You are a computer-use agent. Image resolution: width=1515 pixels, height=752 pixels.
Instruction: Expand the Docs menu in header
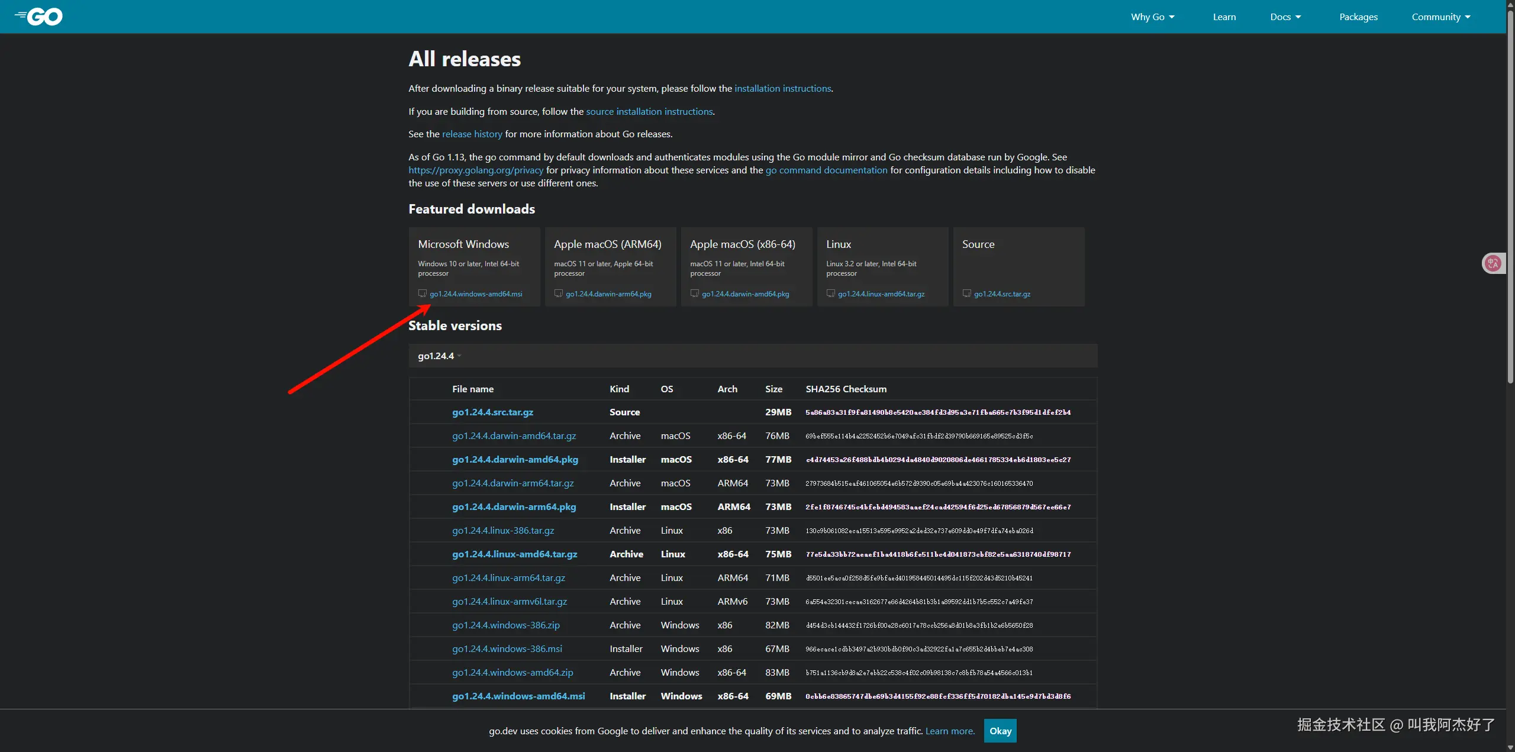click(1285, 17)
